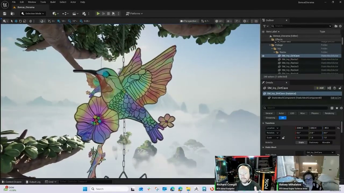Click the Stop playback square button

click(108, 13)
